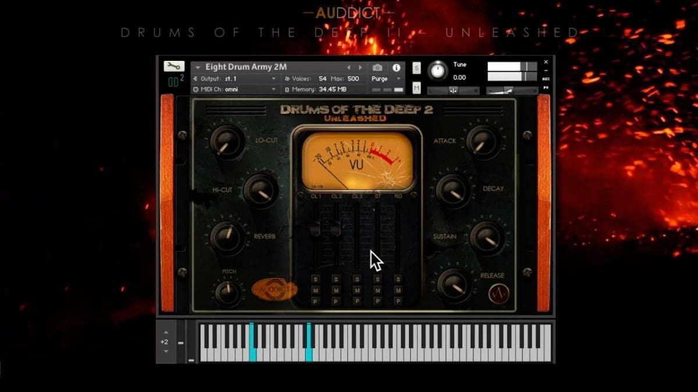Mute the ST mixer channel
Image resolution: width=698 pixels, height=392 pixels.
tap(378, 290)
